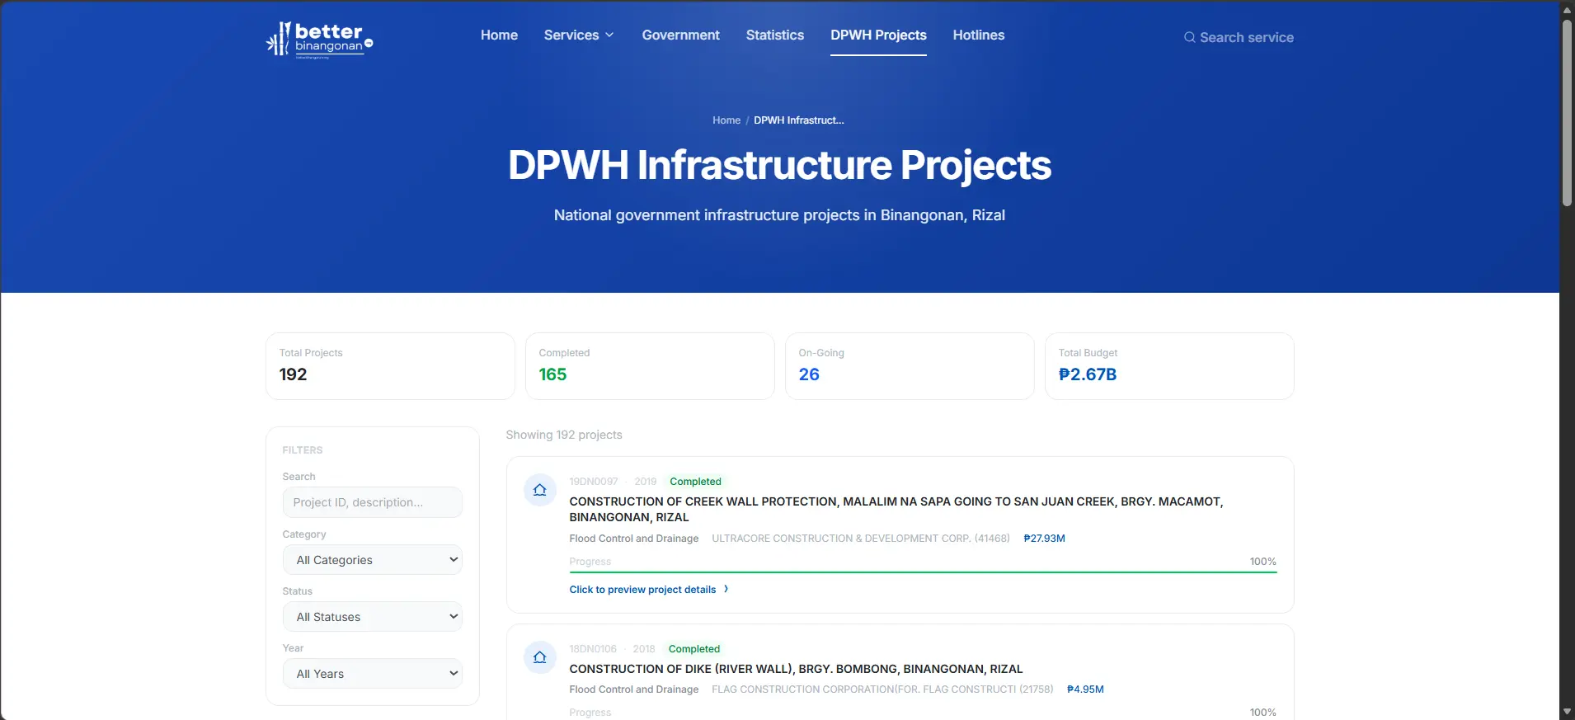Viewport: 1575px width, 720px height.
Task: Click the 2018 year label
Action: click(644, 649)
